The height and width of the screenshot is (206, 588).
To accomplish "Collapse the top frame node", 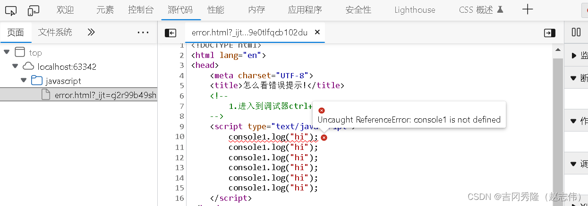I will (x=7, y=52).
